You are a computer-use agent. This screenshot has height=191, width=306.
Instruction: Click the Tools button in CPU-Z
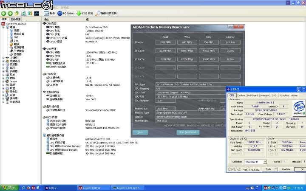[x=268, y=169]
